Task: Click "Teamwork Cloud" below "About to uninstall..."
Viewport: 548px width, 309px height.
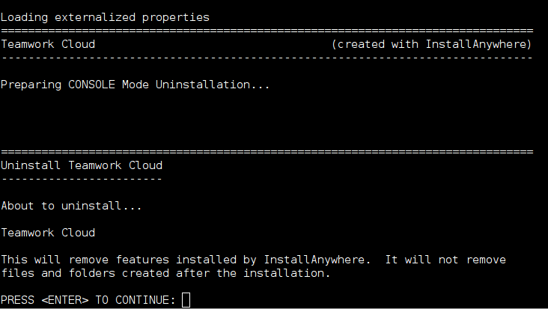Action: [48, 233]
